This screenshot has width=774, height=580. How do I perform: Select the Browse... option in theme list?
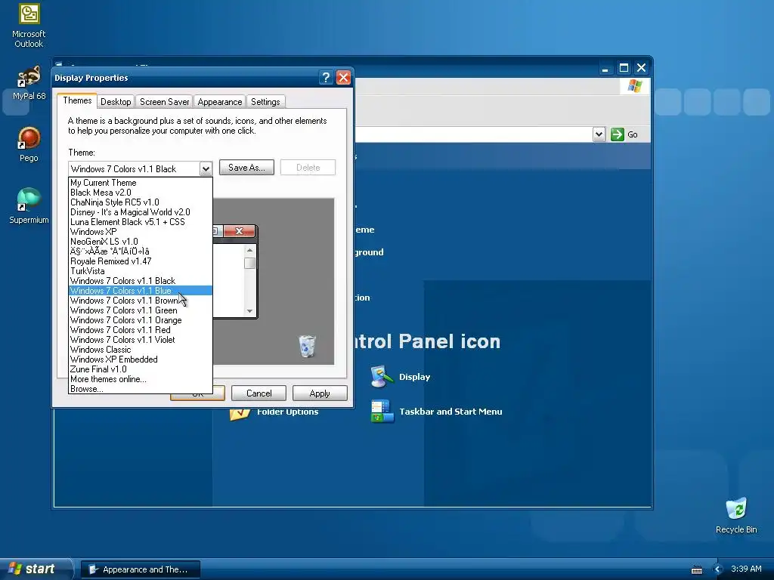pos(141,389)
